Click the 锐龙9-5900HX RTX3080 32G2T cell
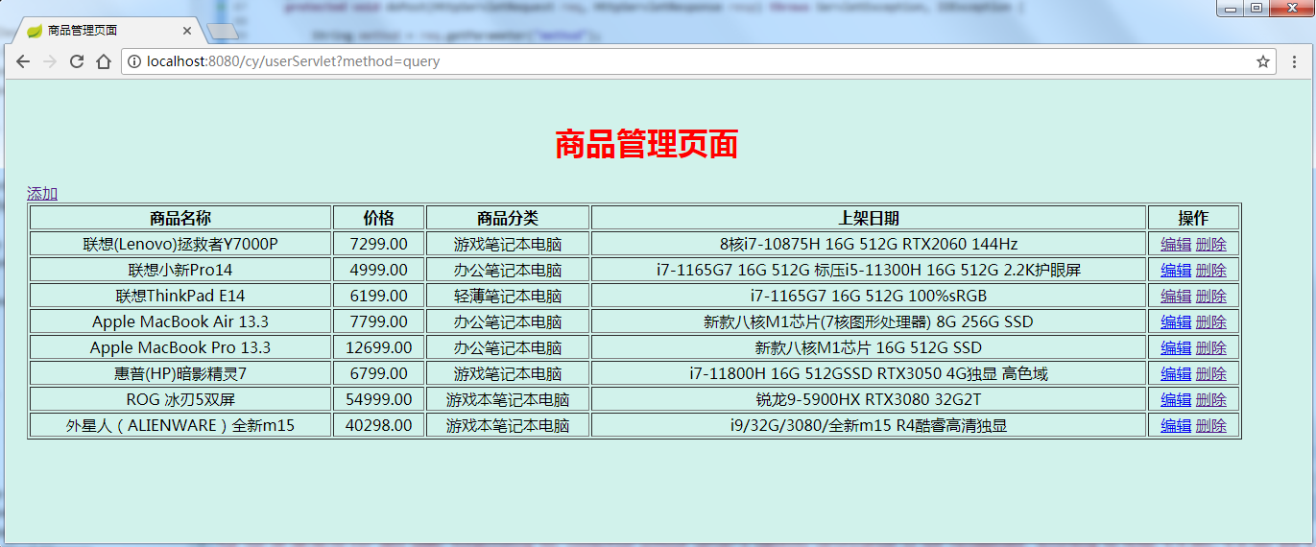Image resolution: width=1316 pixels, height=547 pixels. pos(869,399)
